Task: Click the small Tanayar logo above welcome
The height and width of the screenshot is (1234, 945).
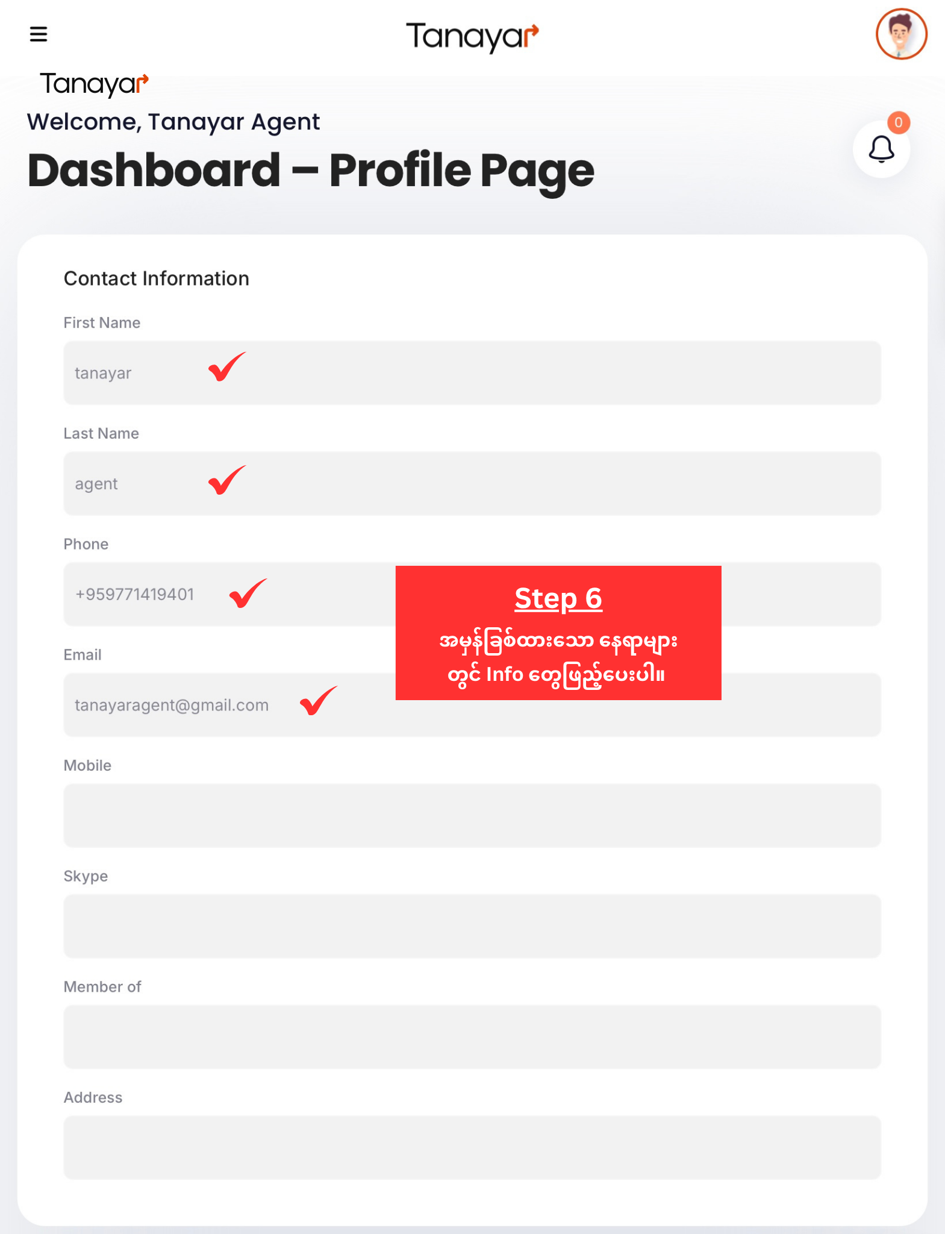Action: click(x=94, y=84)
